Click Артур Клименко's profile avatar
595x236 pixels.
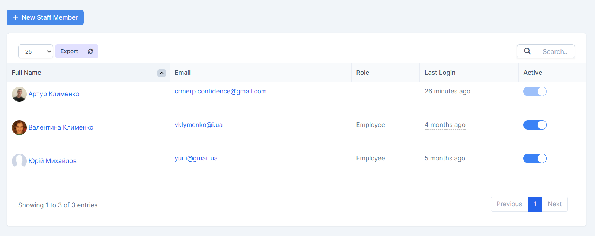point(19,94)
